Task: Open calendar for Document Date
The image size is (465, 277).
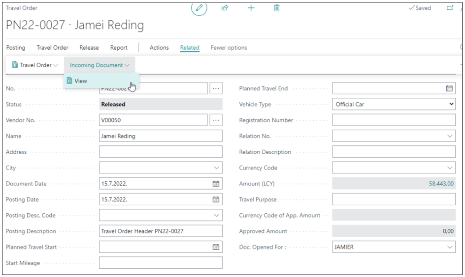Action: pyautogui.click(x=216, y=184)
